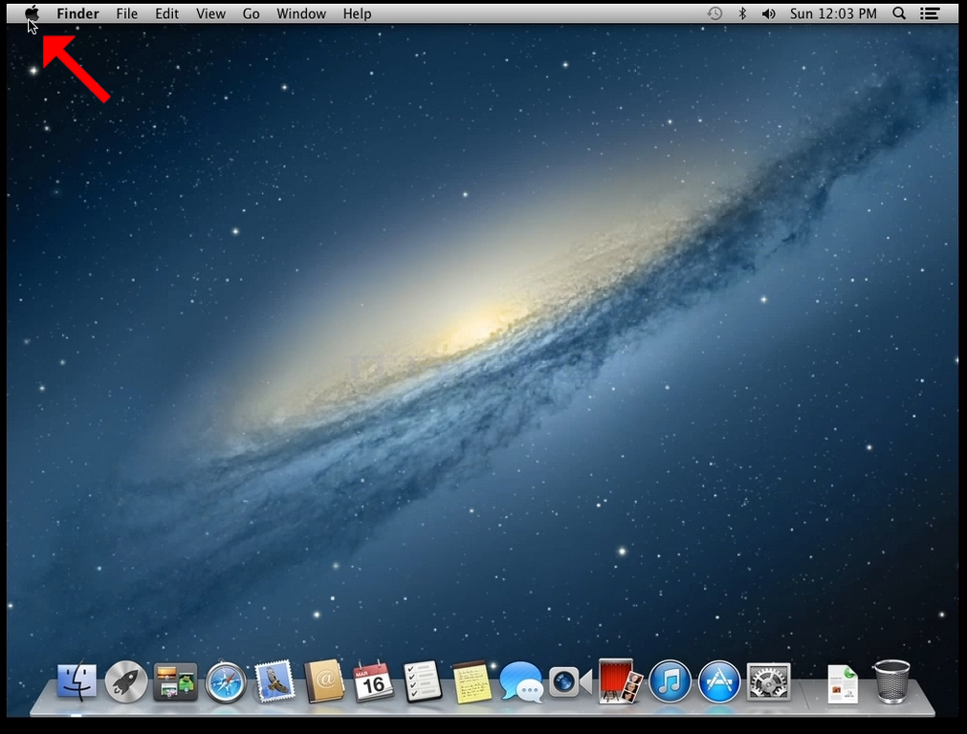Launch Safari compass icon

[x=226, y=681]
